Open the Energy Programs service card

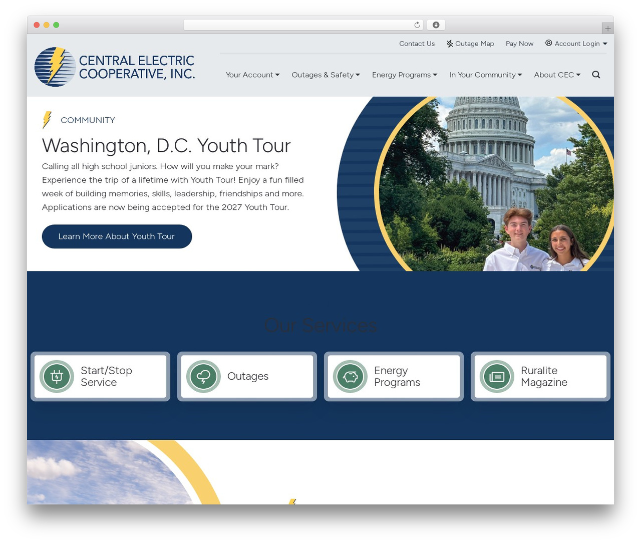coord(394,376)
